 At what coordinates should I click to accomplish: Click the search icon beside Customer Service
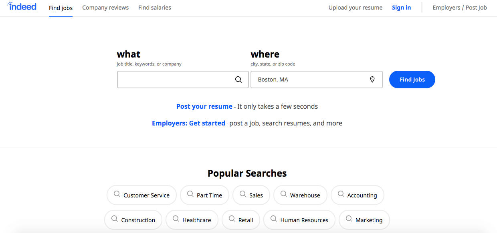117,194
